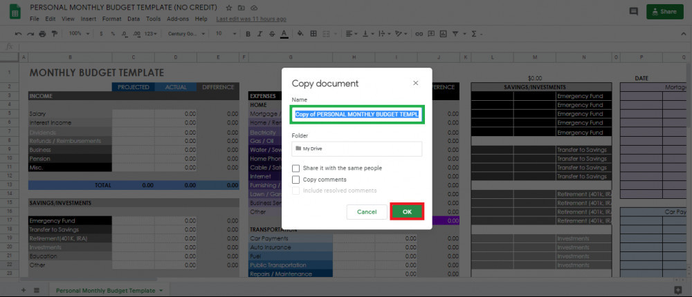Open the Help menu
Image resolution: width=692 pixels, height=297 pixels.
(201, 19)
